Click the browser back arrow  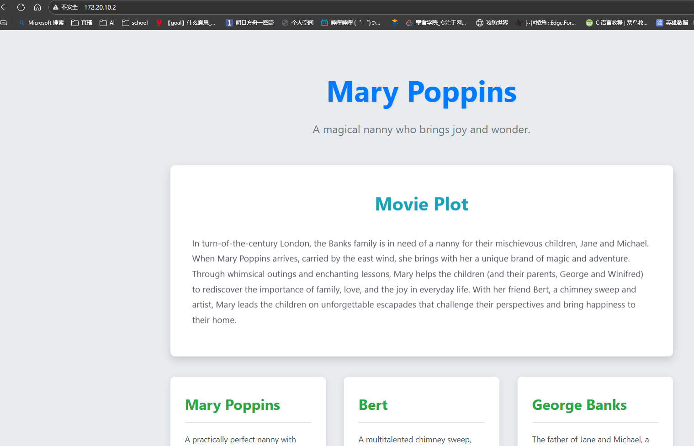click(x=5, y=7)
